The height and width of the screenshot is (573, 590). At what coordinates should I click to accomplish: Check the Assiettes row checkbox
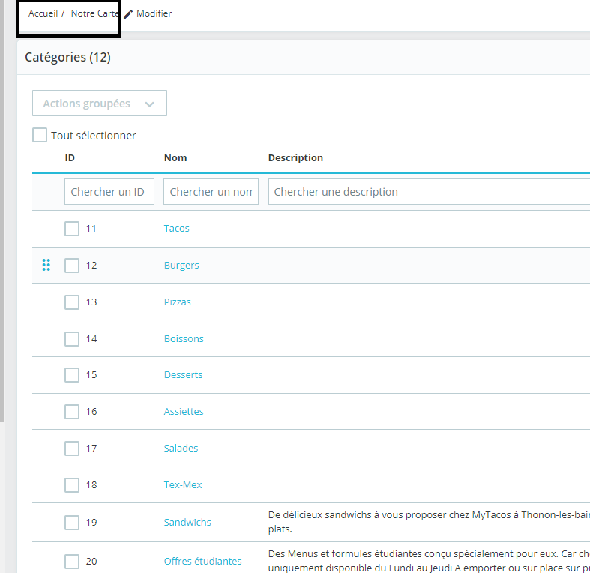coord(72,412)
